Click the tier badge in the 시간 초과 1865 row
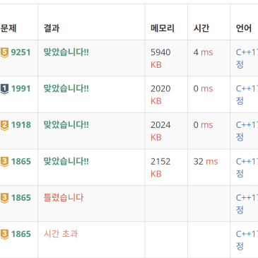The width and height of the screenshot is (258, 258). [4, 234]
